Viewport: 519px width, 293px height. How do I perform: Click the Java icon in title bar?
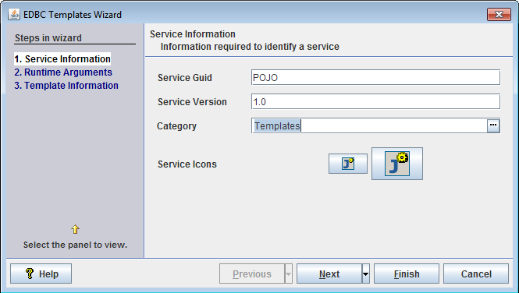14,15
